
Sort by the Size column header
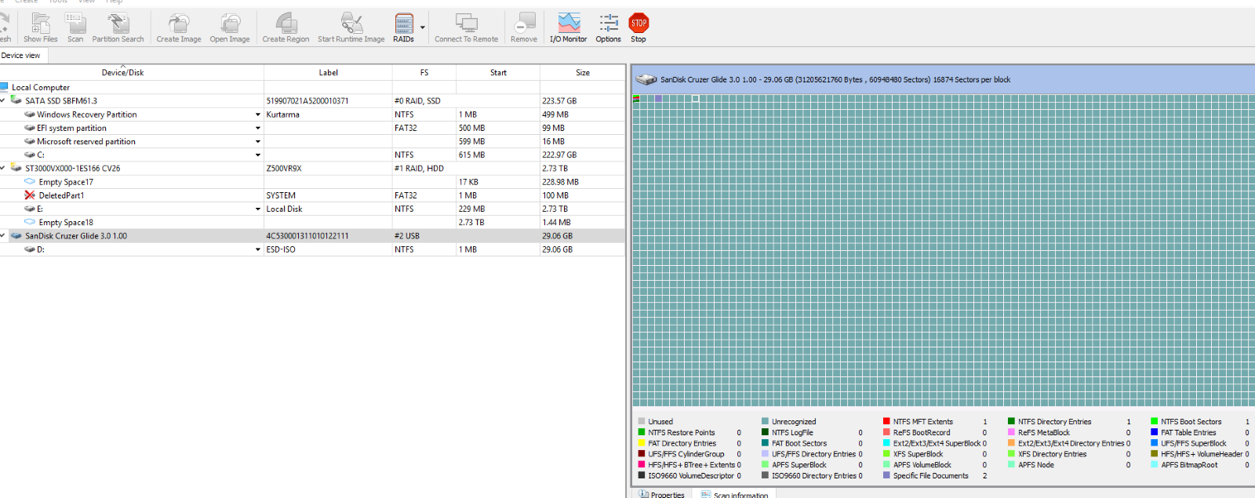pyautogui.click(x=582, y=72)
